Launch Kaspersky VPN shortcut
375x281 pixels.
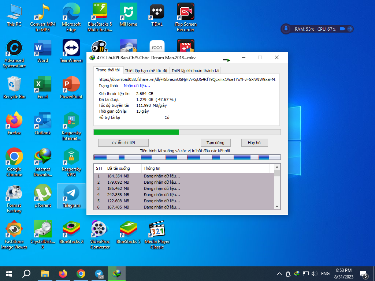point(71,163)
